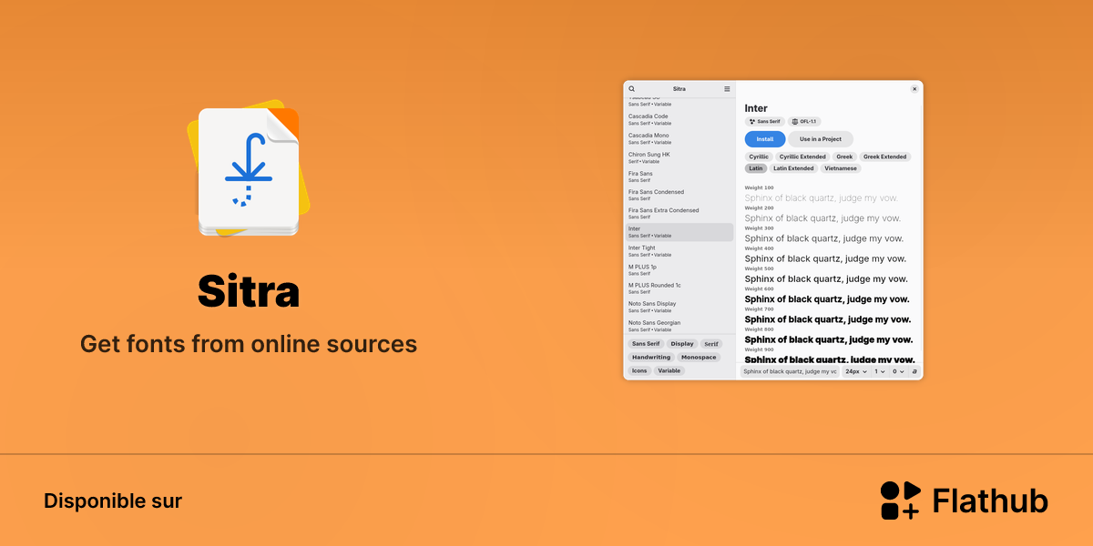Filter fonts by Icons category

639,370
